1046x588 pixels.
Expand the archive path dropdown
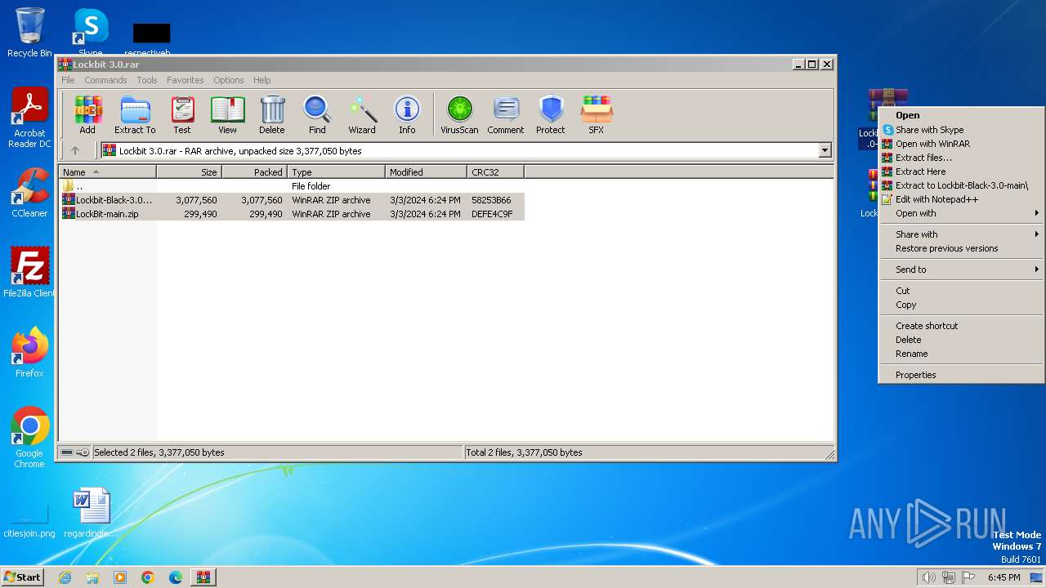click(x=825, y=150)
